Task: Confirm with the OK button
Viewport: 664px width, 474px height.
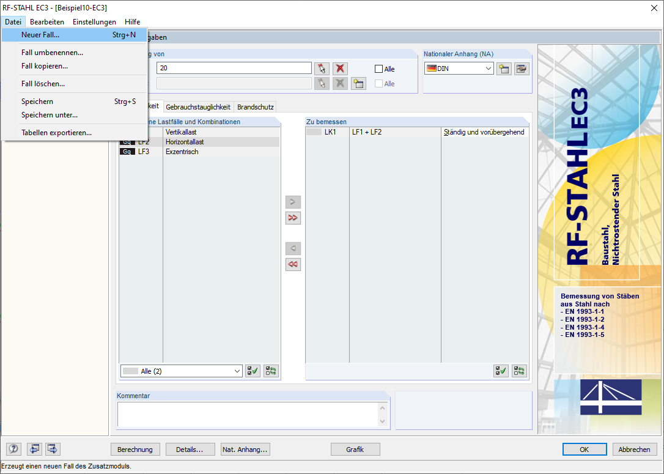Action: pos(585,450)
